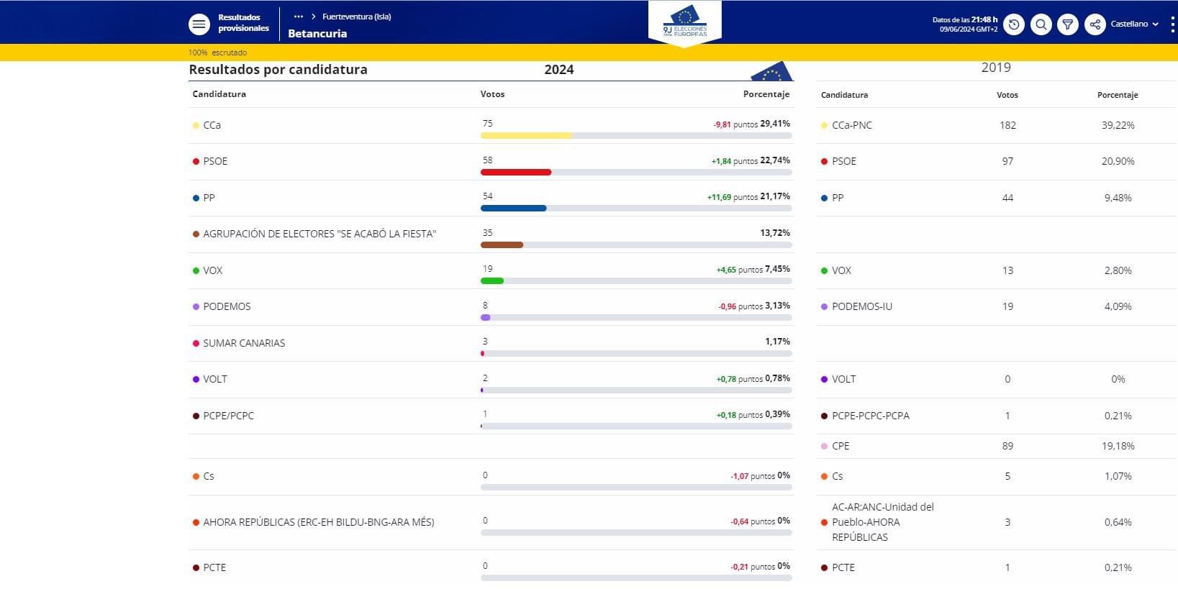Viewport: 1178px width, 589px height.
Task: Open the filter funnel icon
Action: (x=1068, y=24)
